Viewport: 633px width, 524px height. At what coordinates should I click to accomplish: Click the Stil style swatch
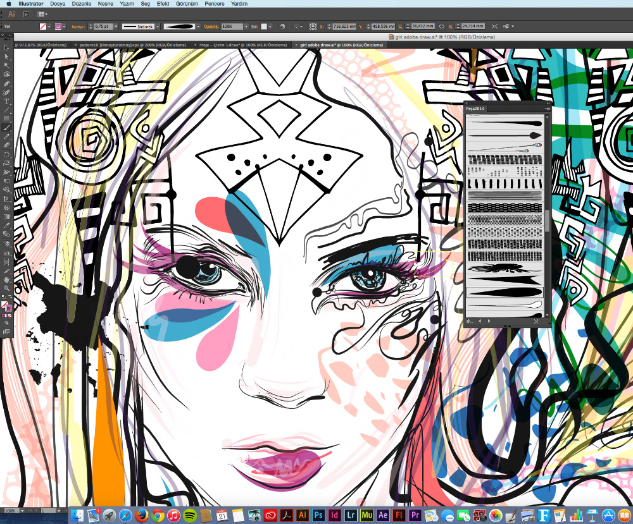click(x=264, y=27)
